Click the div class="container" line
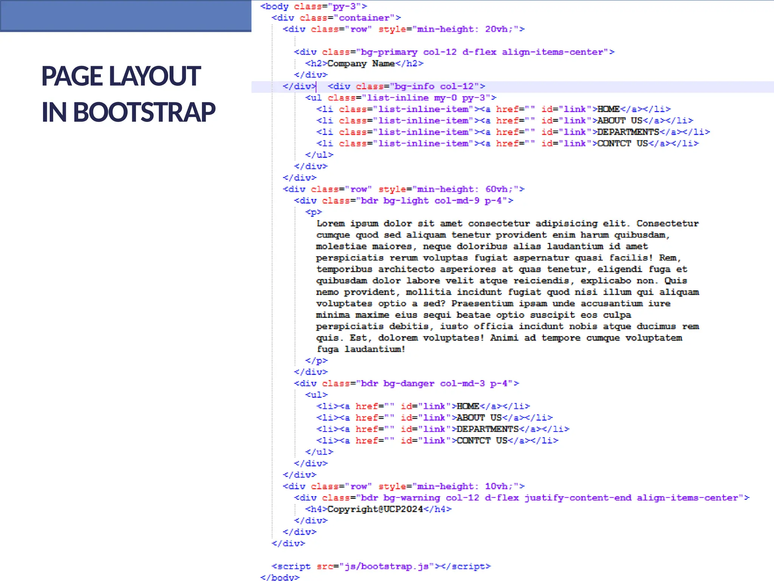 point(336,18)
